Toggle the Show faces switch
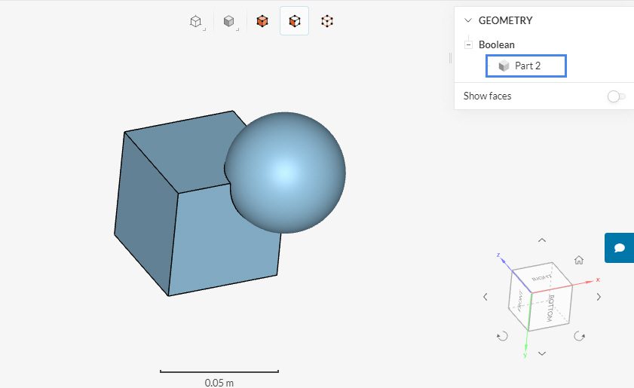This screenshot has height=388, width=634. click(616, 96)
